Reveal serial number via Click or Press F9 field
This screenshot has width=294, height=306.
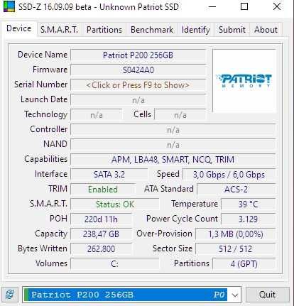[x=138, y=85]
